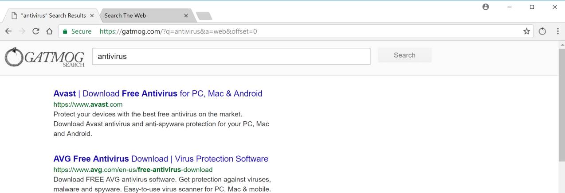565x193 pixels.
Task: Click the Gatmog Search logo
Action: pos(44,58)
